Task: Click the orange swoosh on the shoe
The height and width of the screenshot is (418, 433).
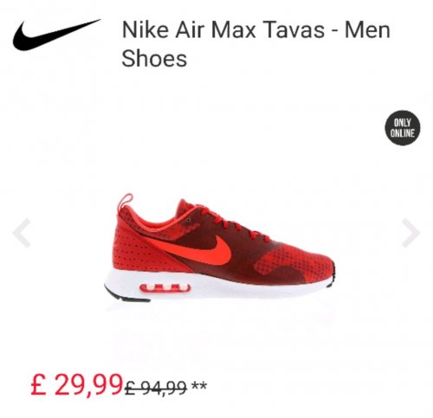Action: [x=199, y=248]
